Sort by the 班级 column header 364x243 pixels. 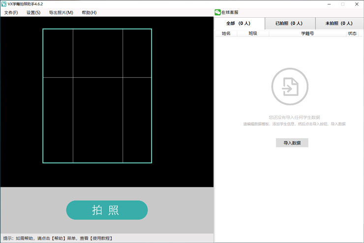[253, 33]
